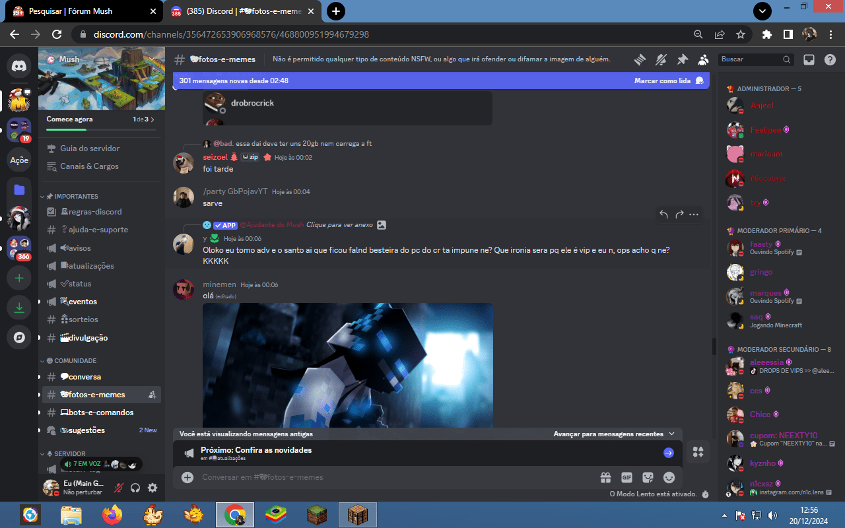Open the emoji picker
The width and height of the screenshot is (845, 528).
tap(669, 477)
